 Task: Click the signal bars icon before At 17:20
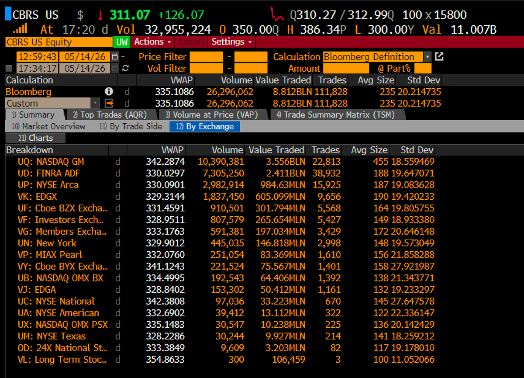point(20,29)
